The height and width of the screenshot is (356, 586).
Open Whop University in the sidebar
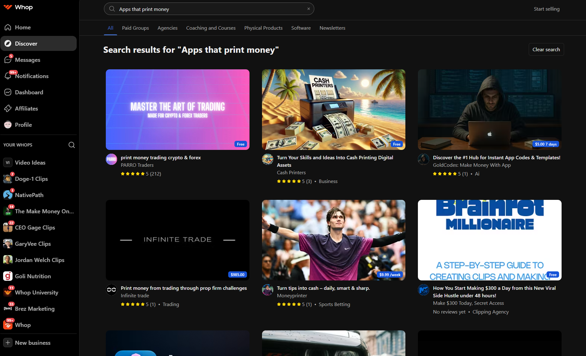[x=36, y=293]
